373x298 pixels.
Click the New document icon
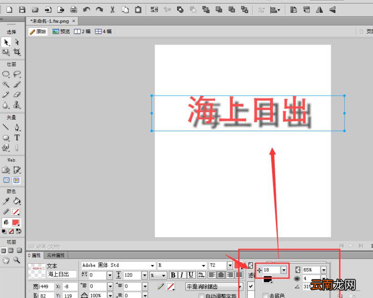(9, 10)
